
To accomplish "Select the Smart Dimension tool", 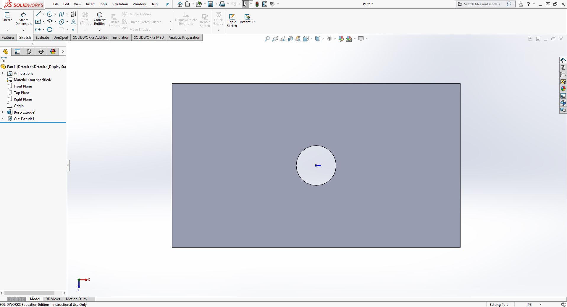I will pos(23,19).
